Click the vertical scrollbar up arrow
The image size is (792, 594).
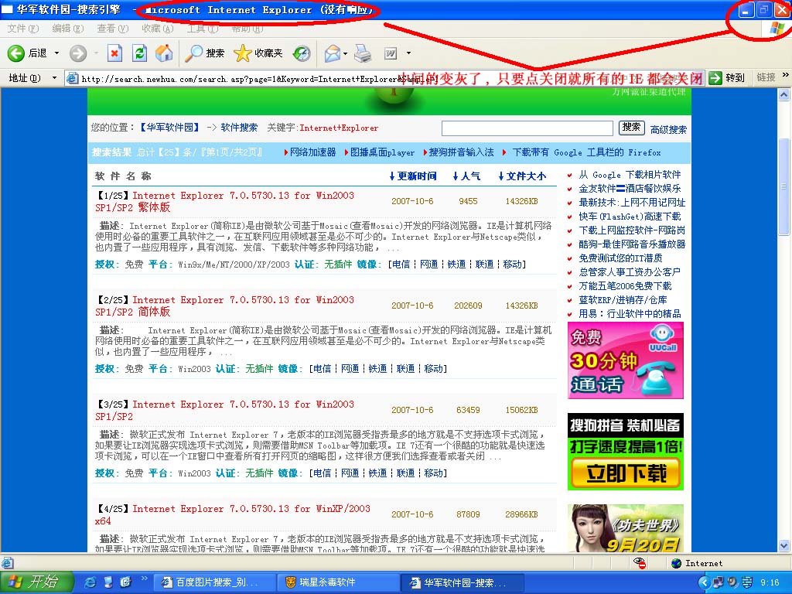pos(784,94)
